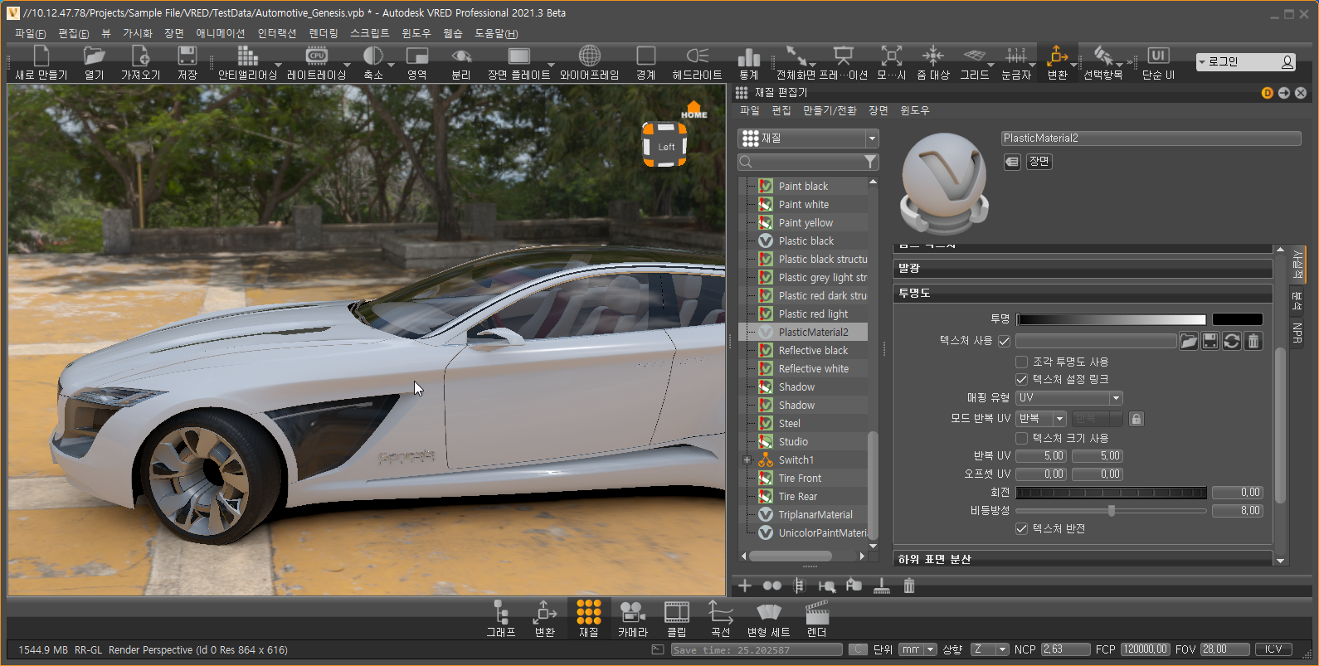Click the 비등방성 slider handle

pos(1111,511)
